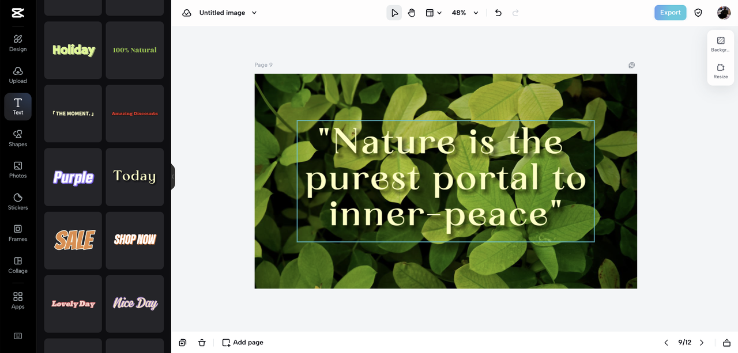
Task: Open the Apps panel
Action: pos(18,300)
